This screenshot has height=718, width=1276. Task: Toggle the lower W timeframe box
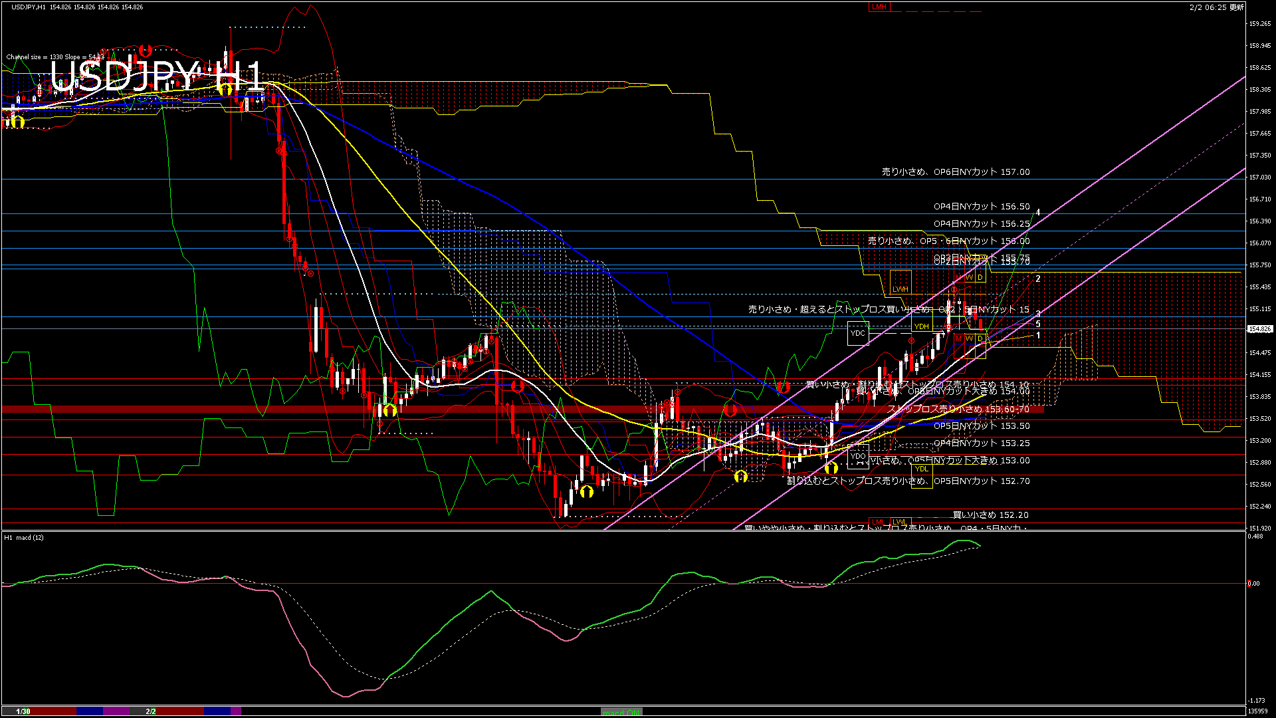(970, 338)
